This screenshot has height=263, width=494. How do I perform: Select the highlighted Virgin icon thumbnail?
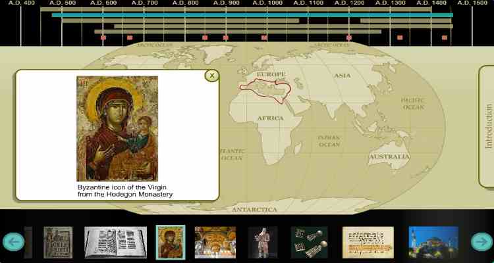pyautogui.click(x=171, y=242)
